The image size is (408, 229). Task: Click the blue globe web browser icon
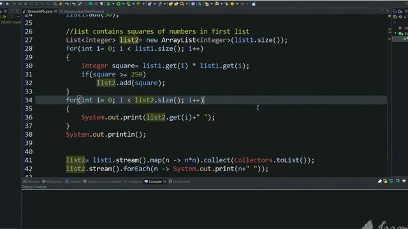193,4
